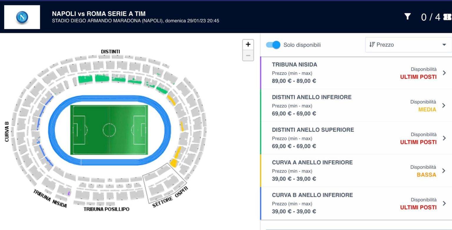
Task: Open the Prezzo sorting dropdown
Action: (408, 45)
